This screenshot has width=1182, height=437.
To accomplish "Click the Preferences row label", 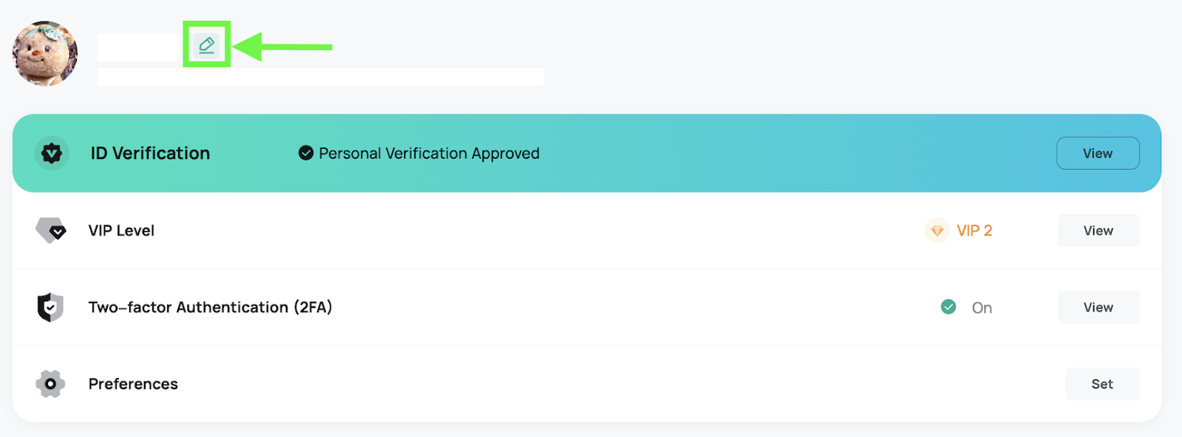I will pyautogui.click(x=133, y=384).
